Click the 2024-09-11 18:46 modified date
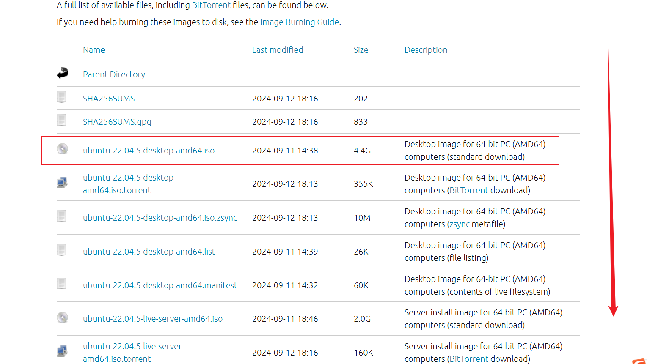The height and width of the screenshot is (364, 647). [x=285, y=319]
